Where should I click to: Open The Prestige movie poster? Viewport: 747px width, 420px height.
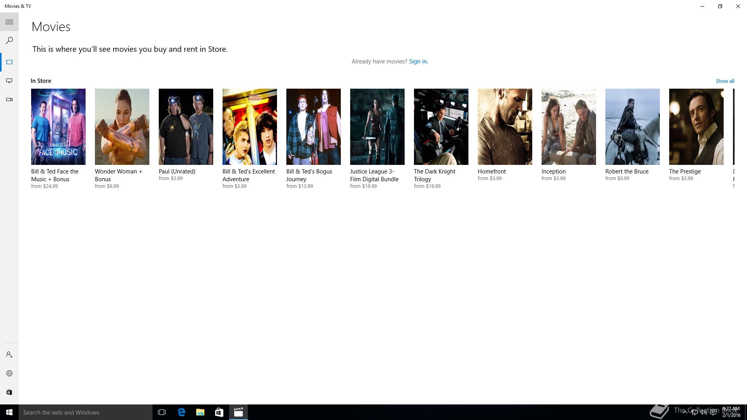tap(696, 127)
